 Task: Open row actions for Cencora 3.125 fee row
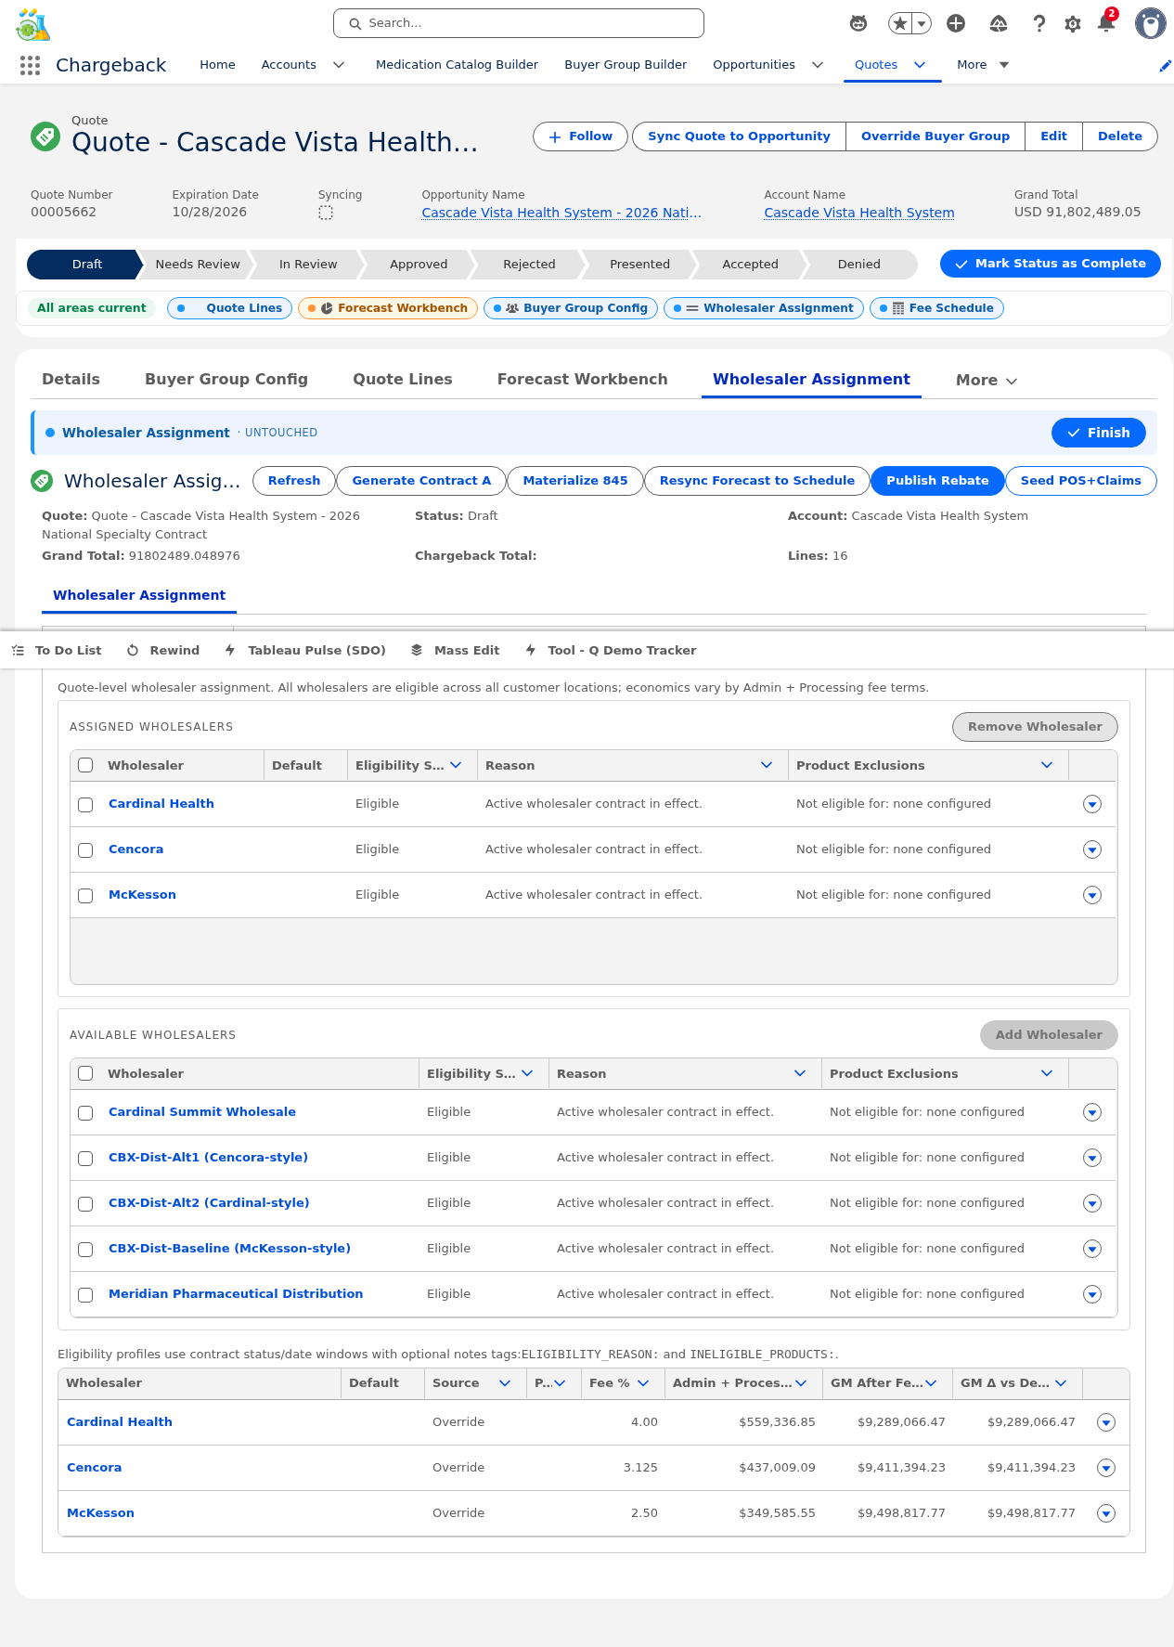point(1106,1468)
